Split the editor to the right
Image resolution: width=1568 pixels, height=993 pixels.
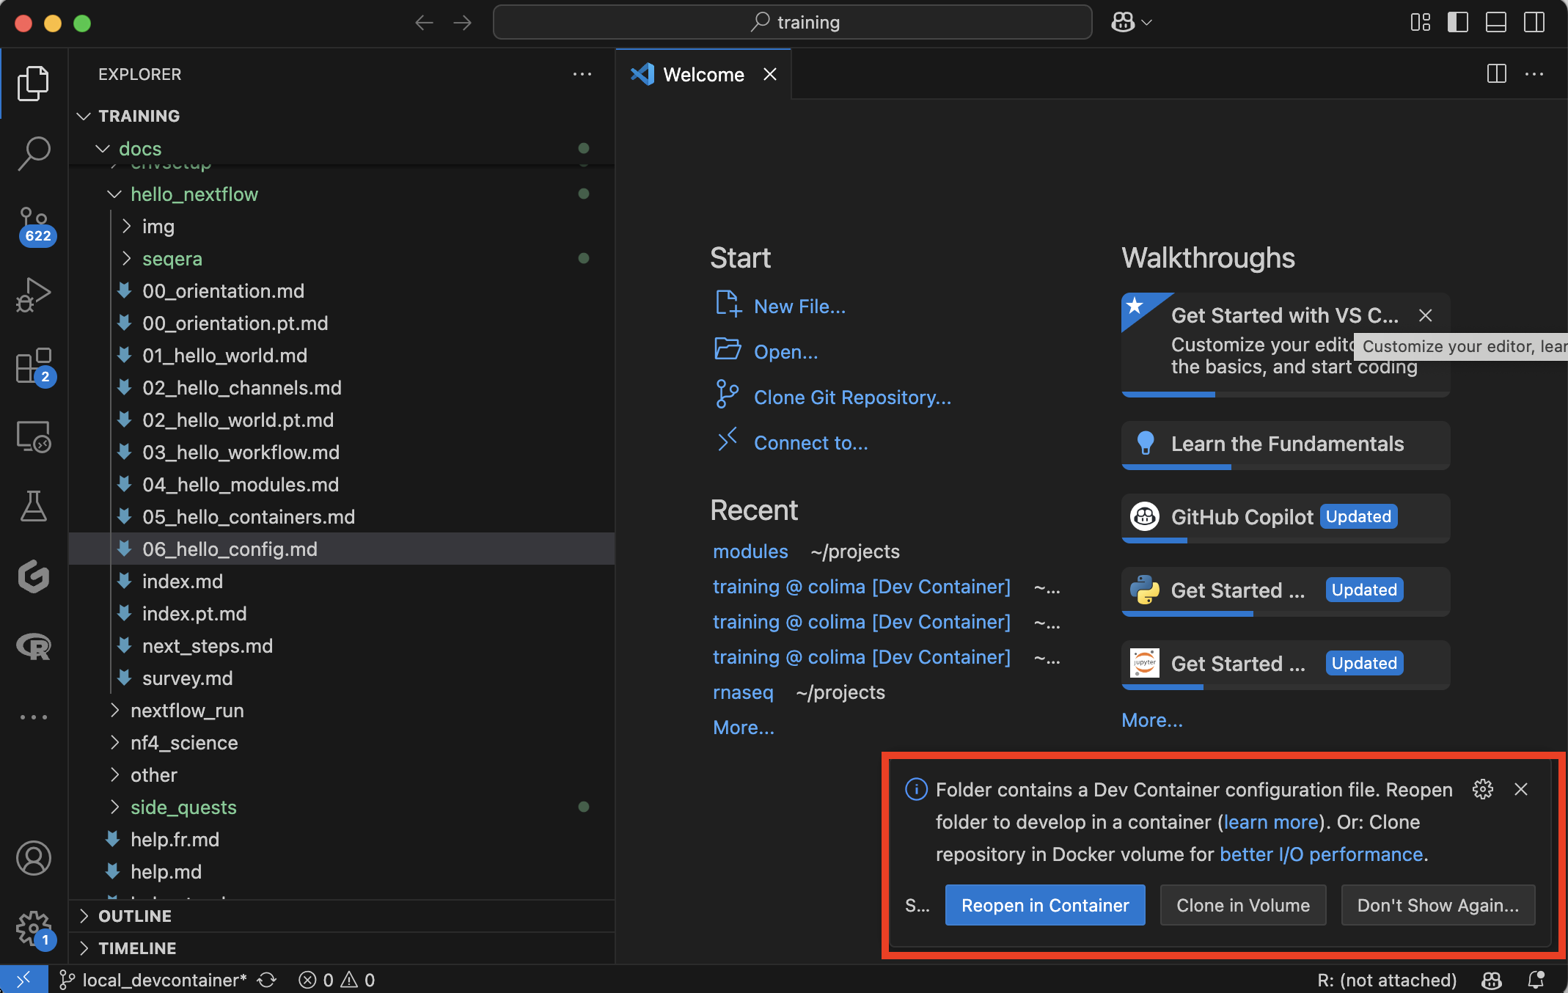(1497, 74)
